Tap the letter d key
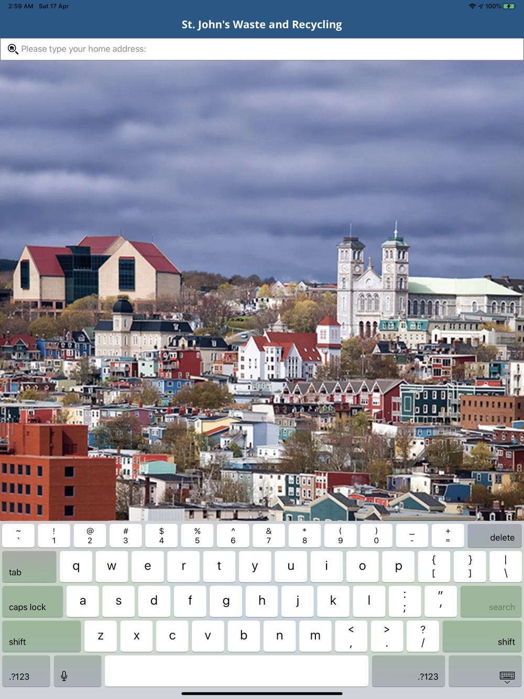 pyautogui.click(x=154, y=601)
